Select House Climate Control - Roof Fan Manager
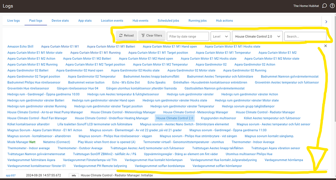The width and height of the screenshot is (336, 180). click(37, 118)
